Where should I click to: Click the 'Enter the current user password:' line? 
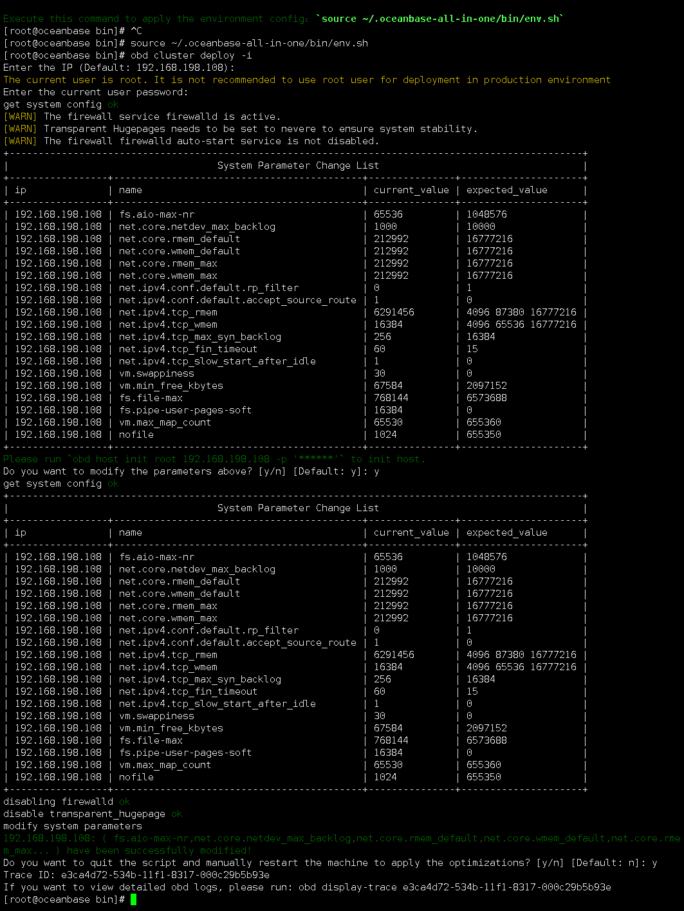[96, 92]
